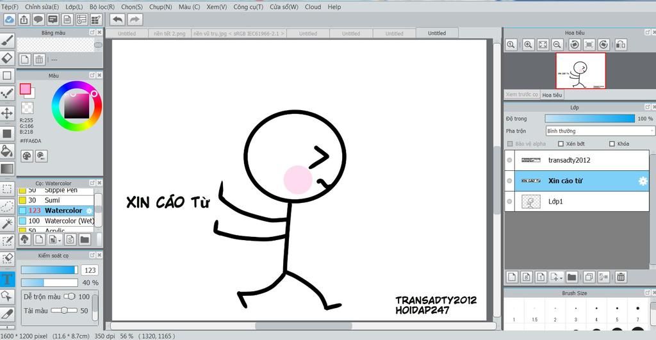Select the Operation/object tool
Image resolution: width=656 pixels, height=340 pixels.
7,296
